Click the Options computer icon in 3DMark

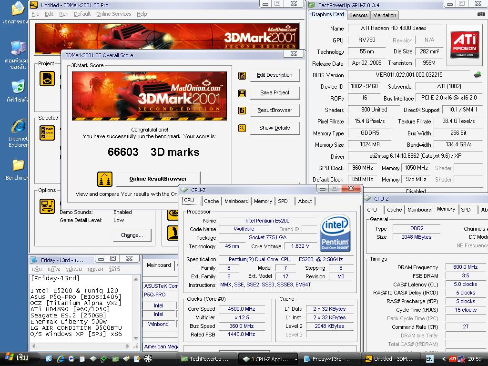(x=47, y=206)
